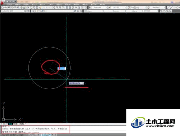The image size is (180, 136).
Task: Toggle the Lineweight status bar button
Action: click(x=53, y=135)
